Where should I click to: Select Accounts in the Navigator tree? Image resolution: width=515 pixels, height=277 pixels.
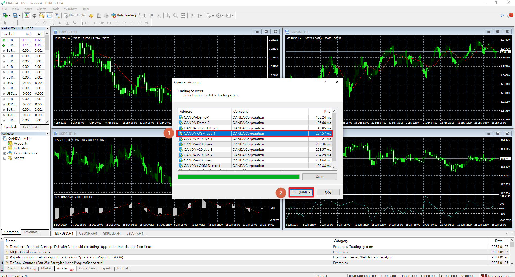(x=21, y=143)
